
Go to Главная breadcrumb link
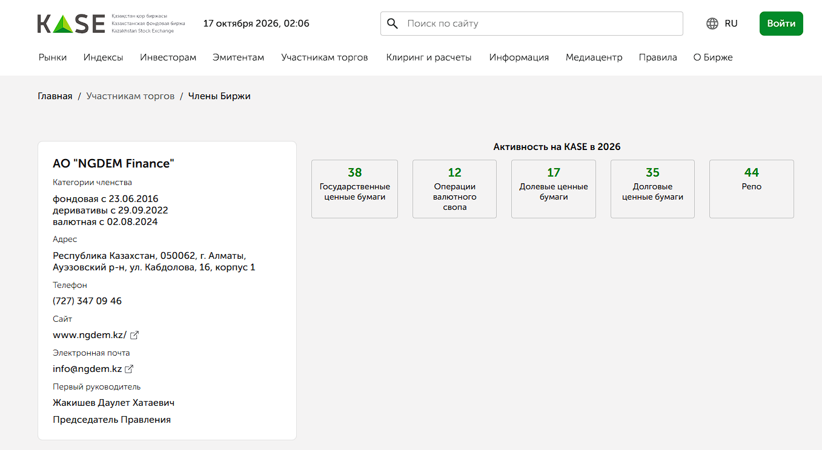[x=55, y=96]
